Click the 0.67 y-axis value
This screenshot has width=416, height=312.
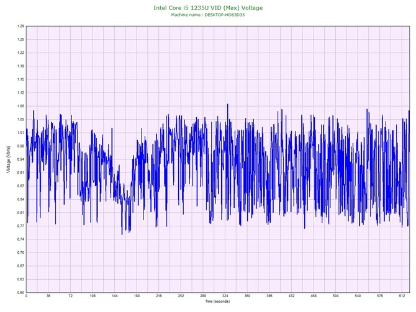click(x=20, y=266)
